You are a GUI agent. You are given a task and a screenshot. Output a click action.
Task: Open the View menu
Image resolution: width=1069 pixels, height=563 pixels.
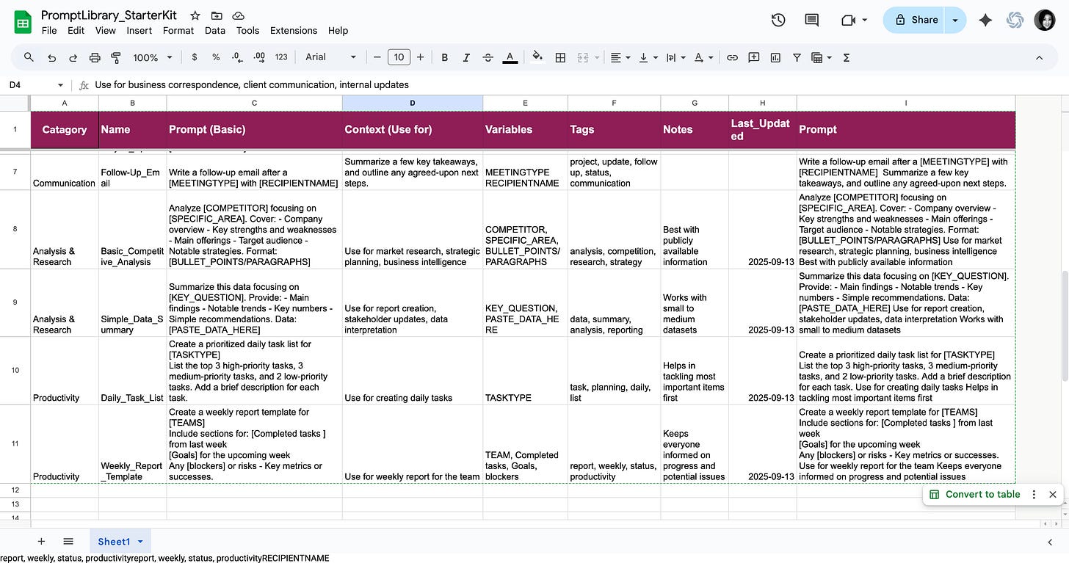106,31
